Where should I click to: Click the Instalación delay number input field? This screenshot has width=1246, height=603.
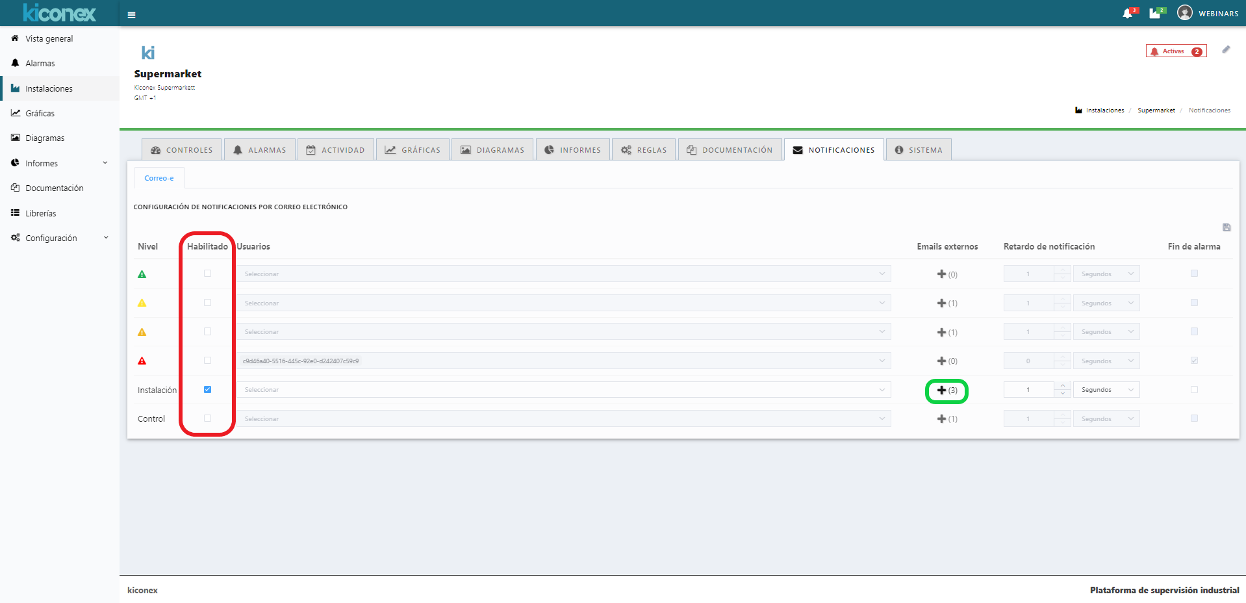(x=1028, y=390)
